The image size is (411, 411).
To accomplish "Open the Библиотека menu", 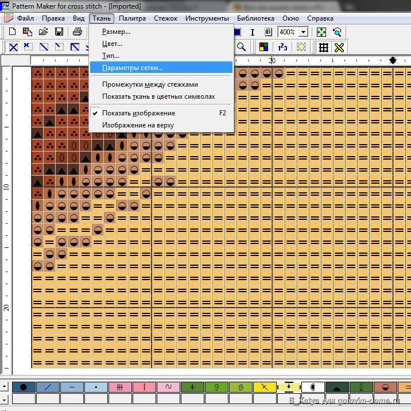I will pyautogui.click(x=255, y=18).
